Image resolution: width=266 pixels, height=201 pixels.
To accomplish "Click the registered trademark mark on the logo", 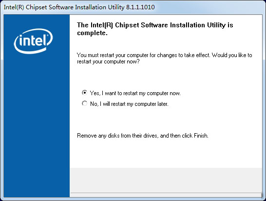I will [47, 36].
